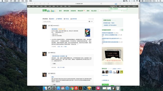Screen dimensions: 163x91
Task: Open the reading poem banner ad
Action: point(112,56)
